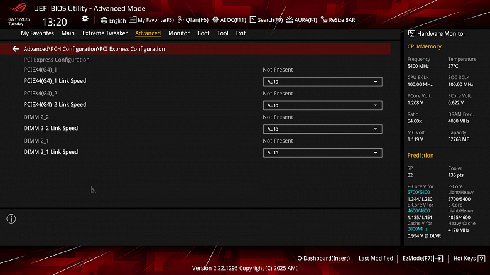Open AURA(F4) lighting settings

click(302, 19)
